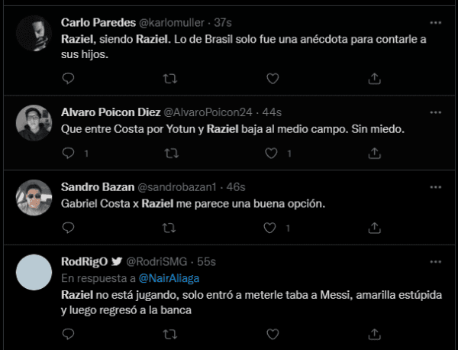This screenshot has width=458, height=350.
Task: Reply to Carlo Paredes' tweet
Action: point(68,78)
